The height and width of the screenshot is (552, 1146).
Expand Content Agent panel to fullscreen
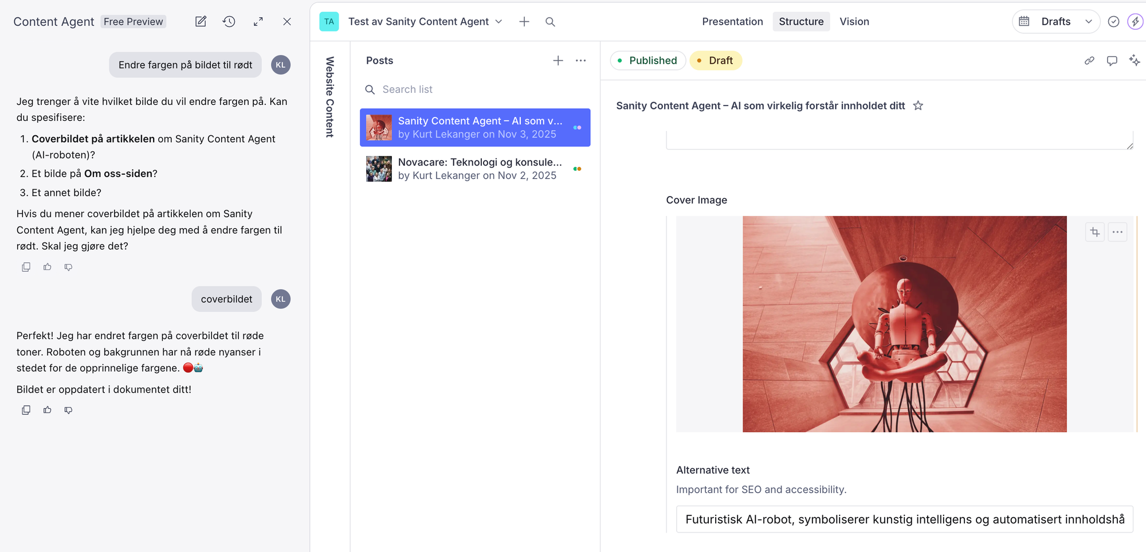click(258, 22)
